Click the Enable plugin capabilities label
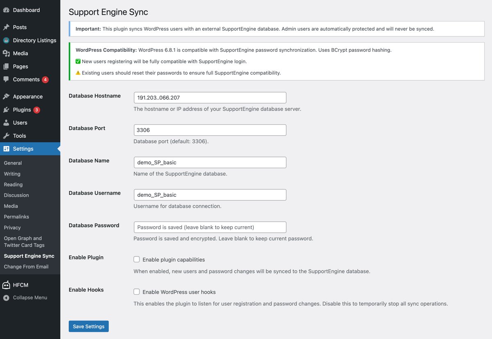 [174, 259]
